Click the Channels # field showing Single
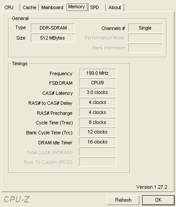The width and height of the screenshot is (176, 207). (146, 28)
